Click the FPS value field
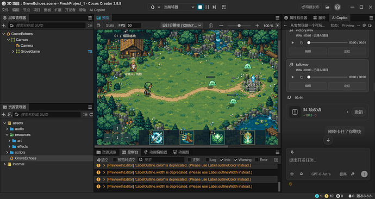Viewport: 375px width, 199px height. [x=134, y=26]
